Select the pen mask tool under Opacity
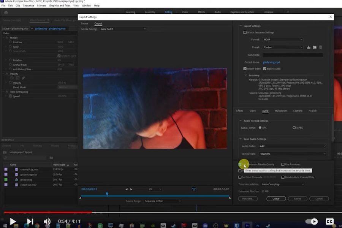342x228 pixels. 23,78
